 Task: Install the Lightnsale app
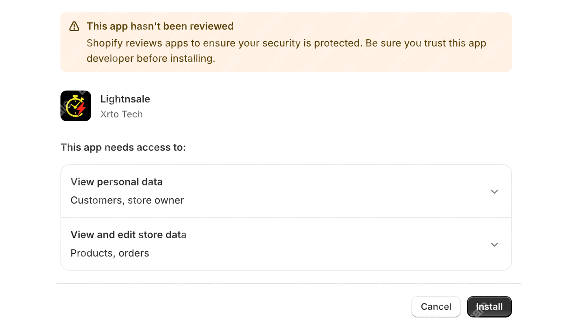[x=489, y=307]
